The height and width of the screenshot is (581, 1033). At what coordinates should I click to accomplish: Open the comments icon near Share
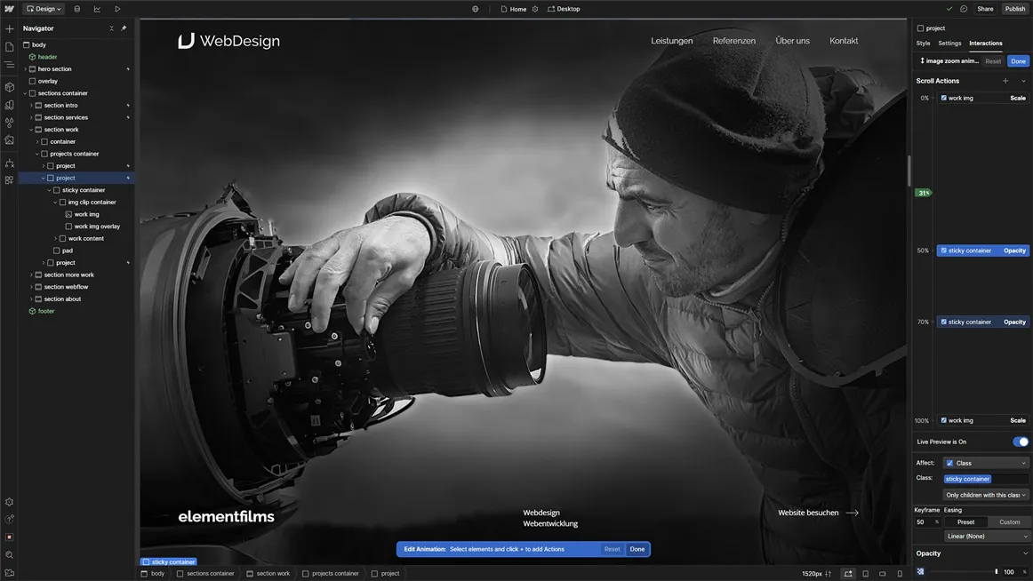964,9
